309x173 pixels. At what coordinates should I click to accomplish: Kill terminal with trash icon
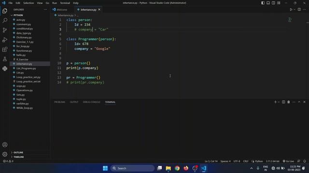pos(289,102)
